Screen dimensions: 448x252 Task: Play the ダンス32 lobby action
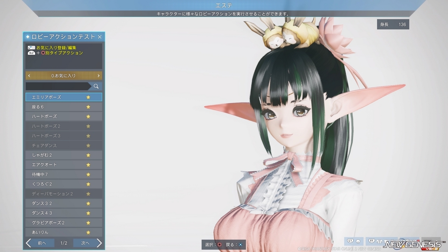point(64,203)
